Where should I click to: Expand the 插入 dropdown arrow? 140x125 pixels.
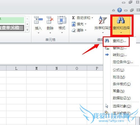coord(38,33)
